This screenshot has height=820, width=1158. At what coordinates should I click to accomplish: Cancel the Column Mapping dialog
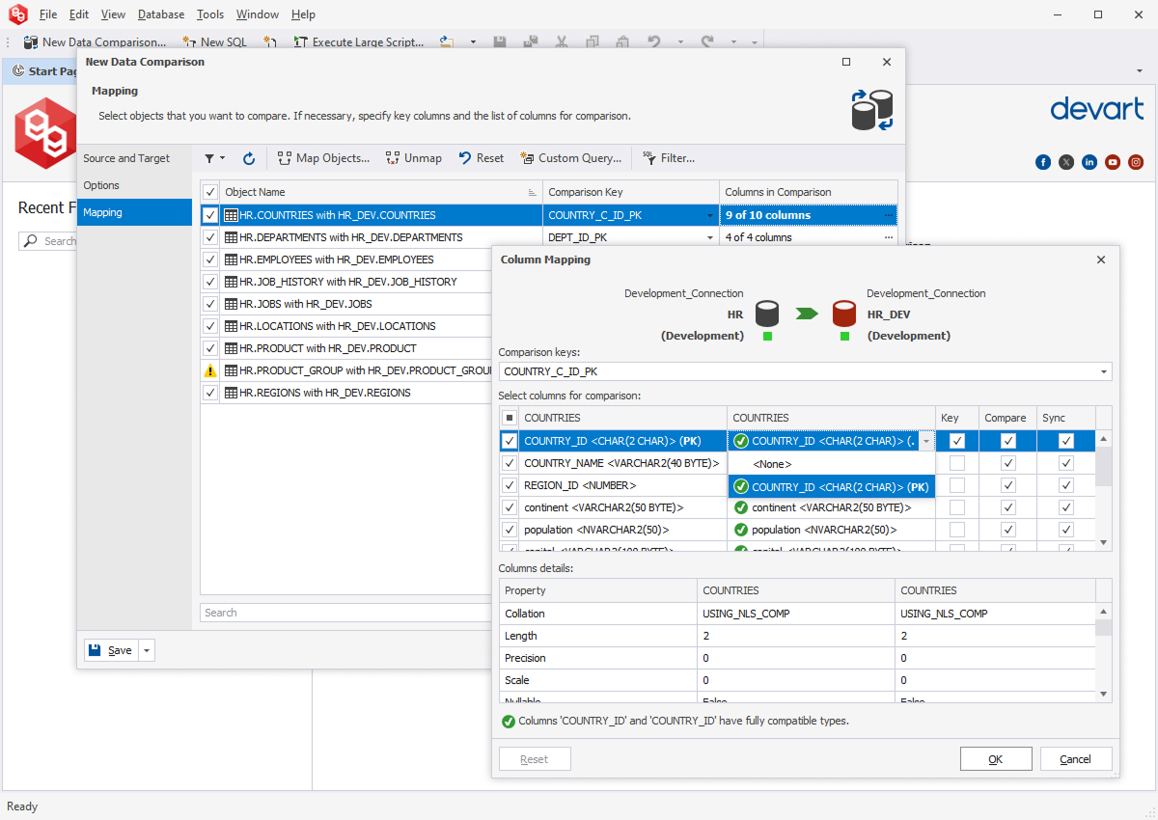1075,759
